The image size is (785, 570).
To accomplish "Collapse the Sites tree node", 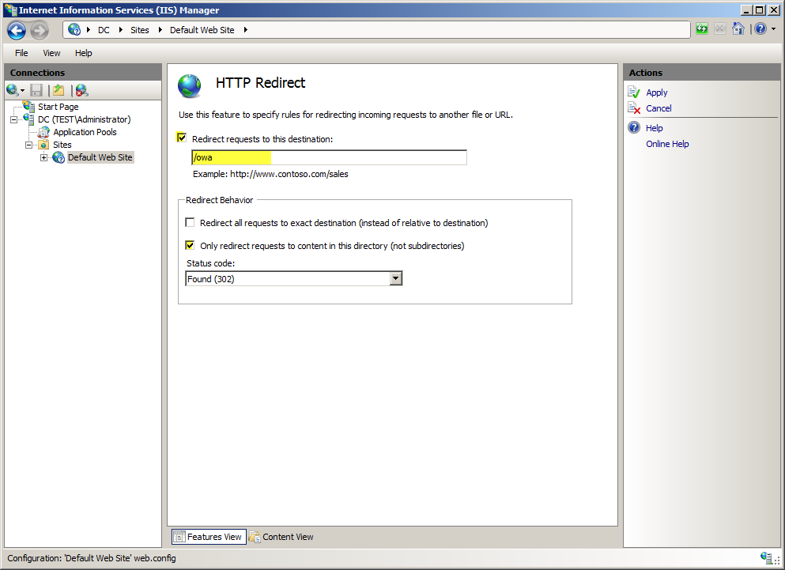I will pos(29,145).
